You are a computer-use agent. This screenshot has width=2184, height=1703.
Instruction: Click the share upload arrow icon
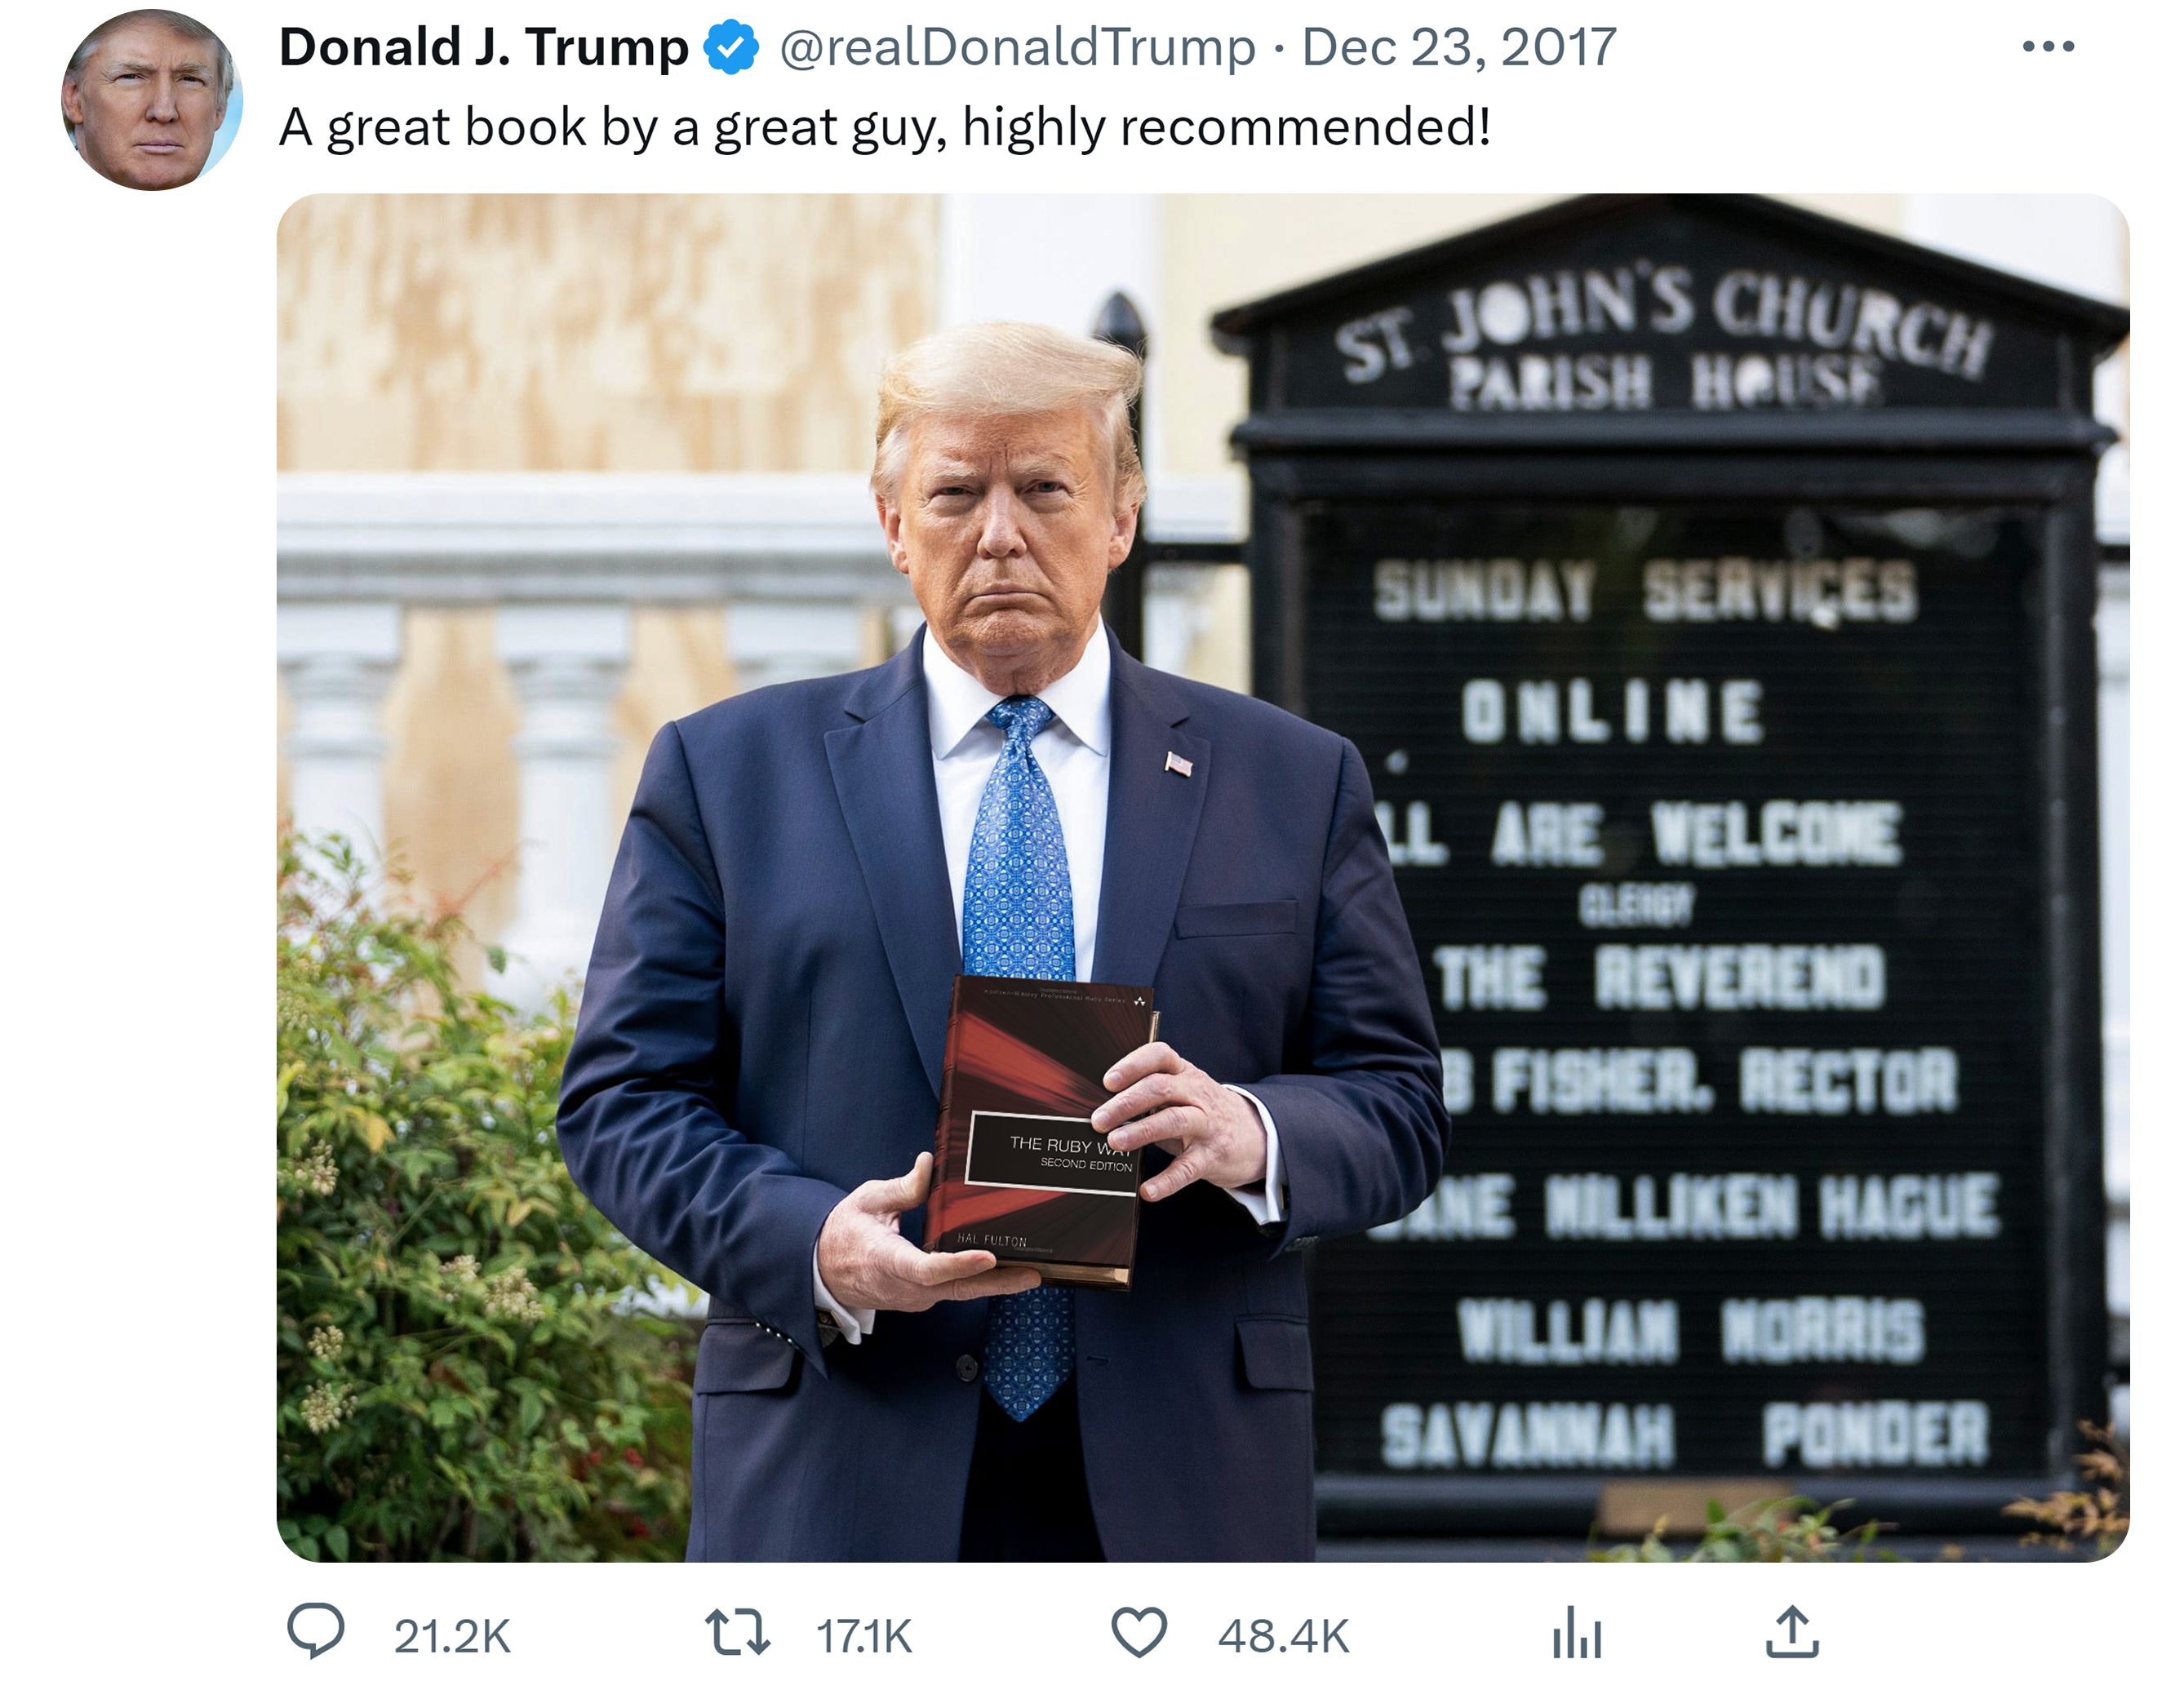[1792, 1631]
